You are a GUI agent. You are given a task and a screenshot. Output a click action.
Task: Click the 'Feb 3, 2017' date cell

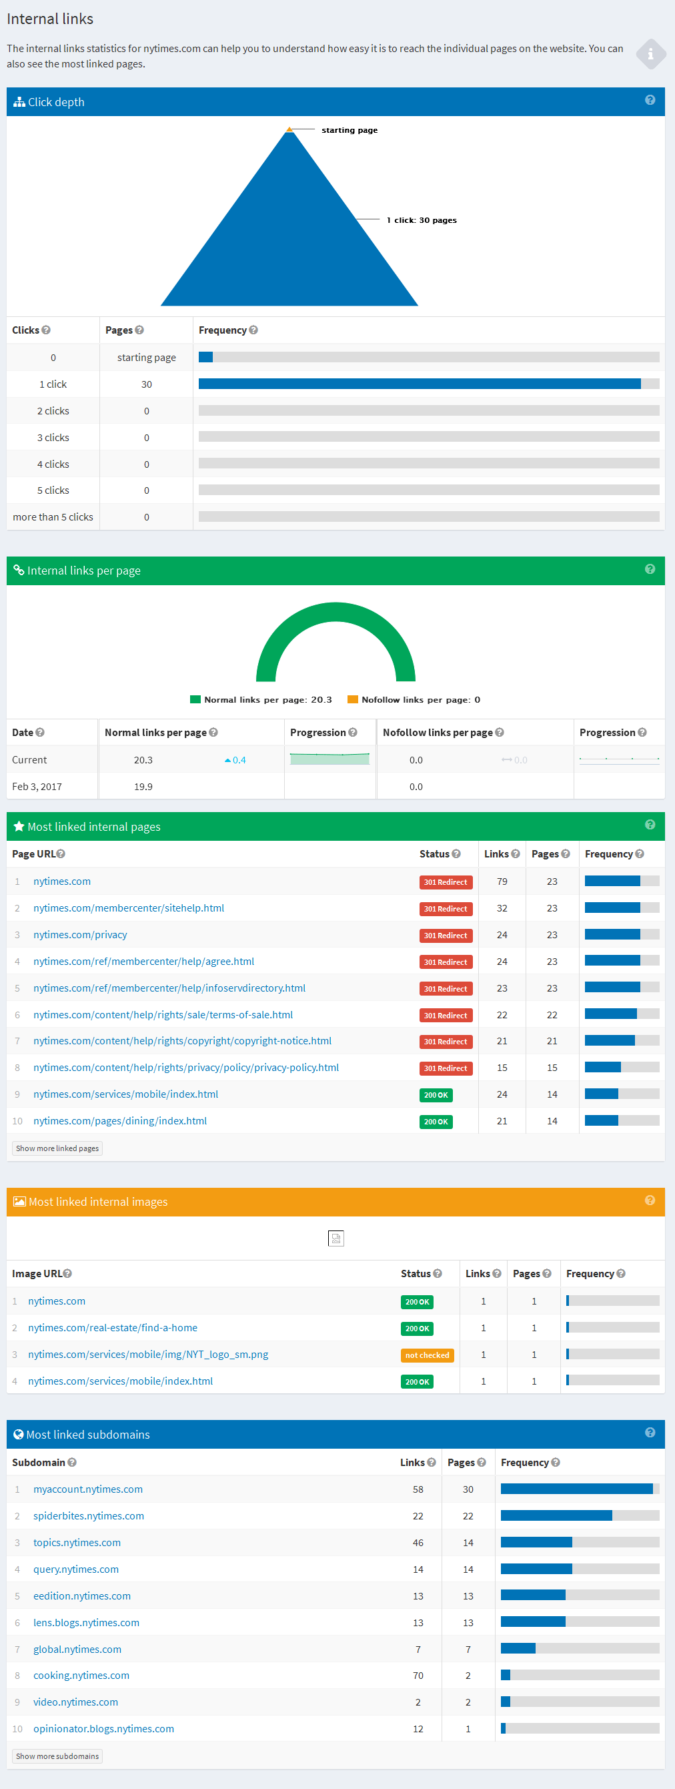point(37,786)
